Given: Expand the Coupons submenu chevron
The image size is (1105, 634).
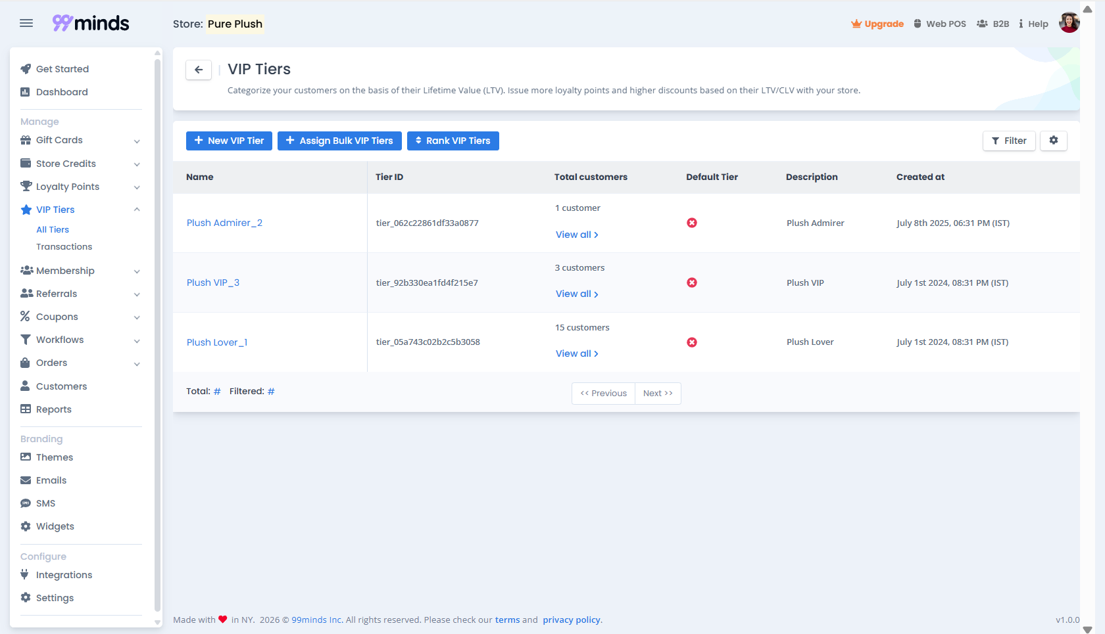Looking at the screenshot, I should coord(137,317).
